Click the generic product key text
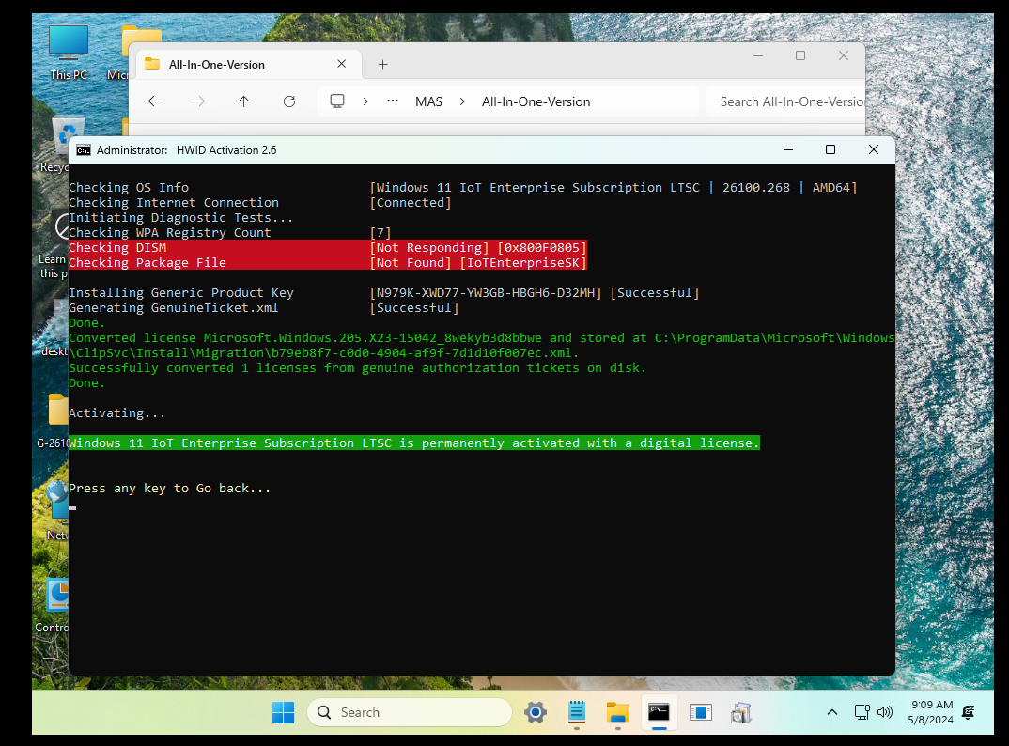The image size is (1009, 746). tap(485, 293)
